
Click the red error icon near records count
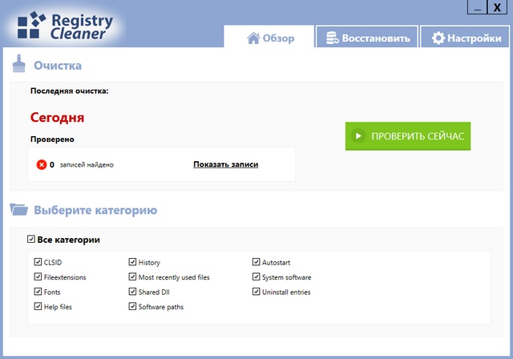click(42, 164)
